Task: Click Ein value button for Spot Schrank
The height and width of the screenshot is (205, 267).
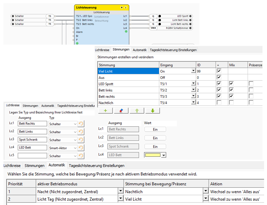Action: coord(155,147)
